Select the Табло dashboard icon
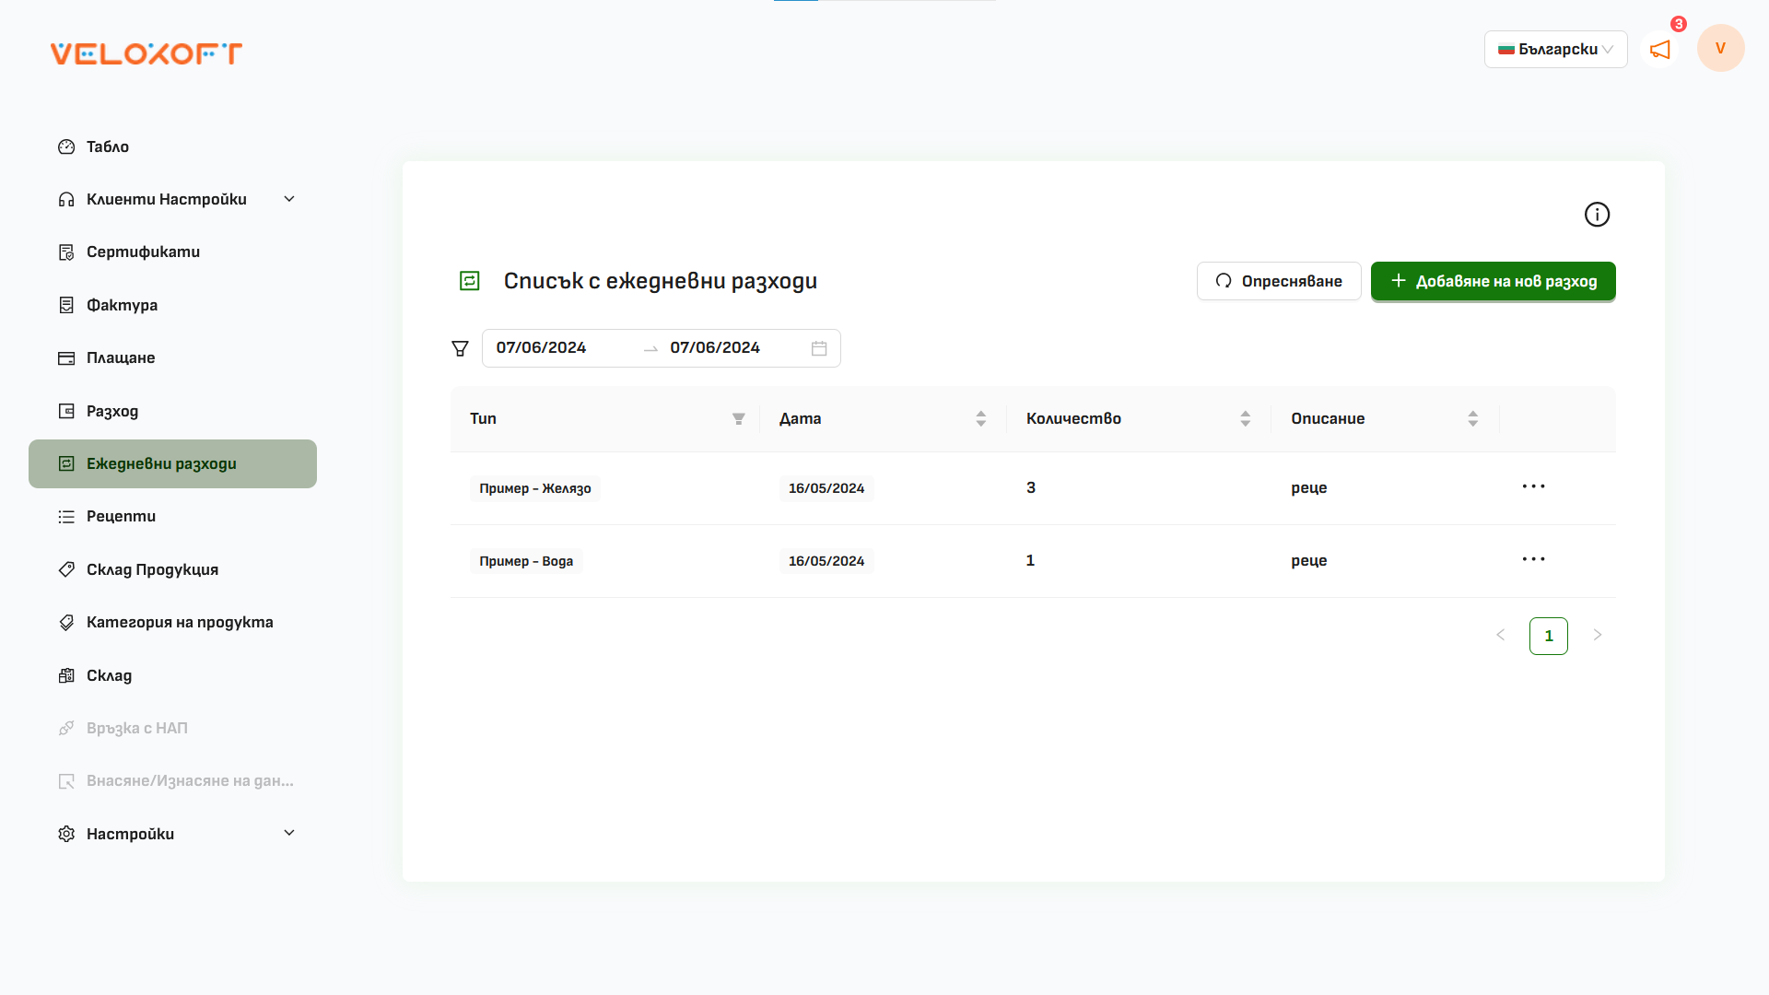The image size is (1769, 995). [x=66, y=146]
